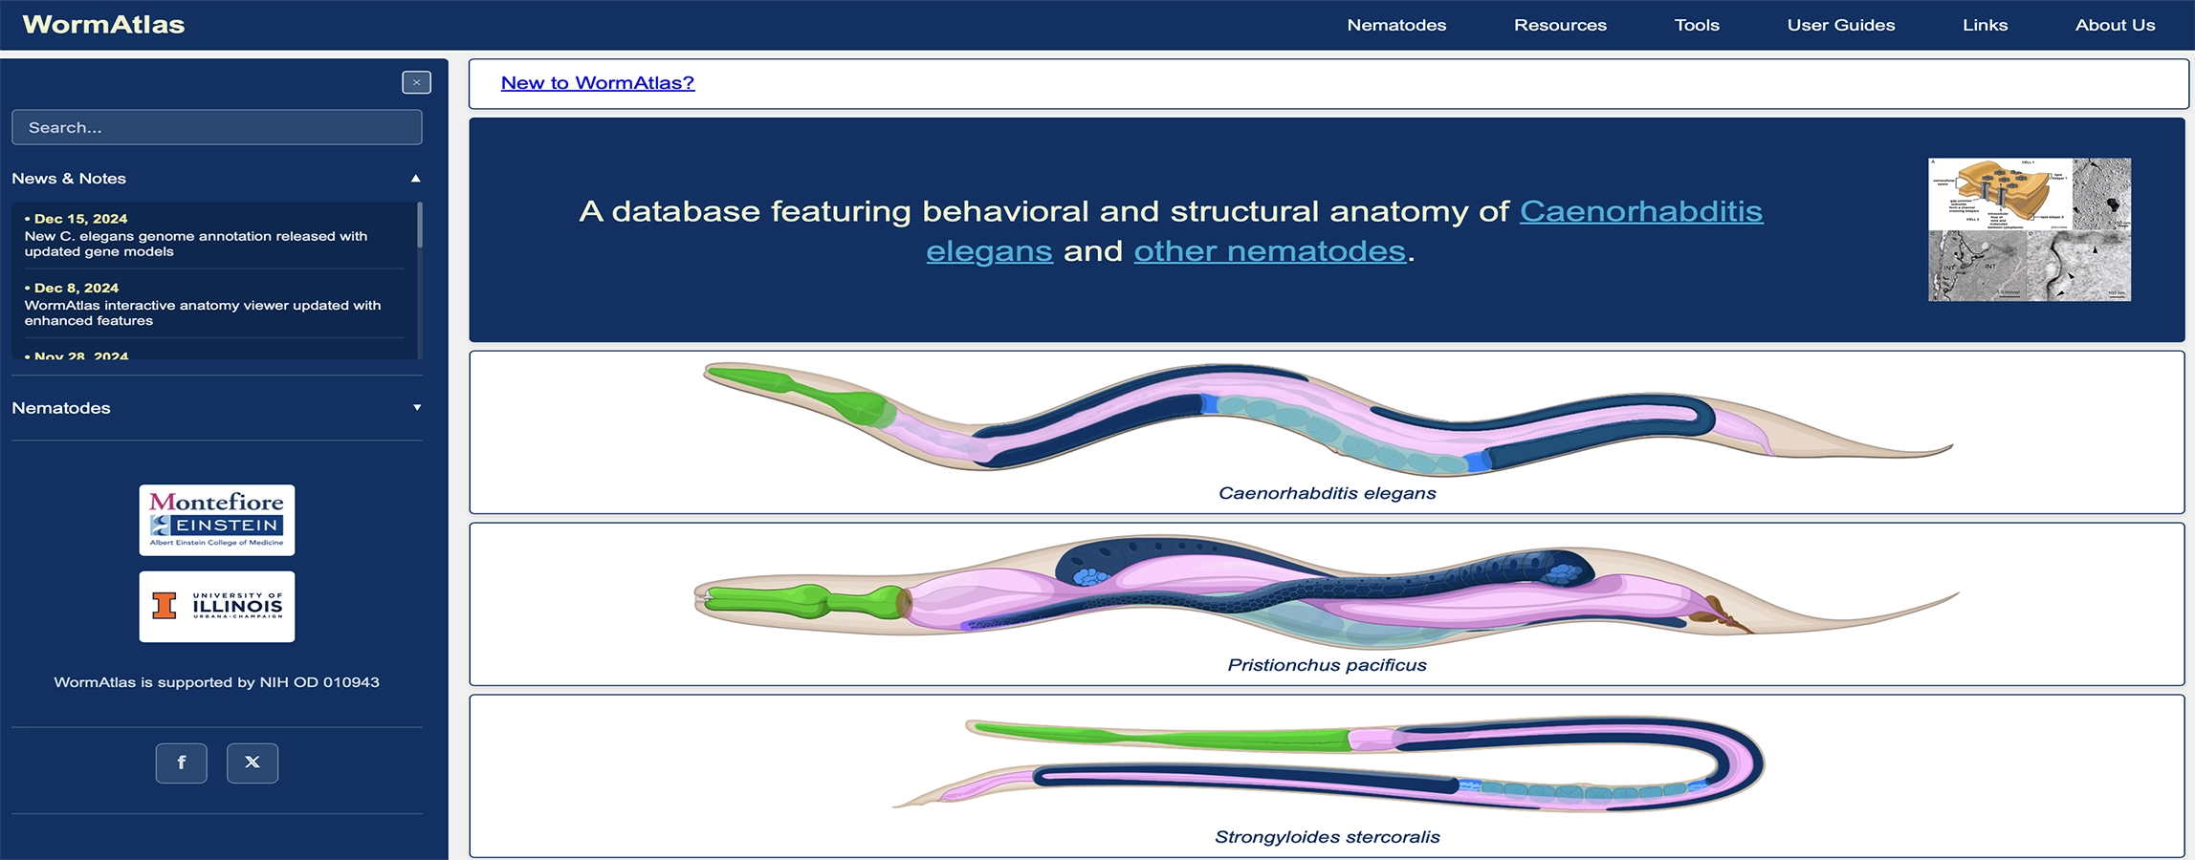
Task: Open the Dec 8, 2024 news item
Action: click(214, 304)
